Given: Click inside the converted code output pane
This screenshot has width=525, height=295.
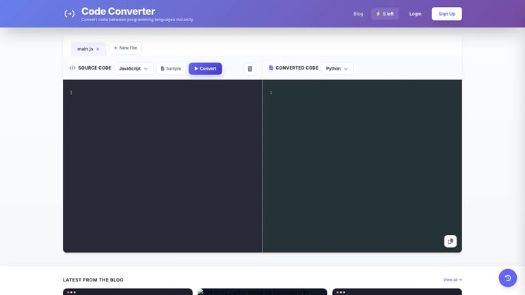Looking at the screenshot, I should (x=362, y=166).
